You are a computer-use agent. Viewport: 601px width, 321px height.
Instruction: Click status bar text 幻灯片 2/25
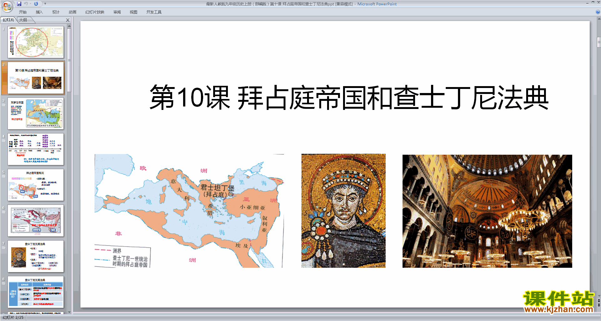(x=13, y=318)
